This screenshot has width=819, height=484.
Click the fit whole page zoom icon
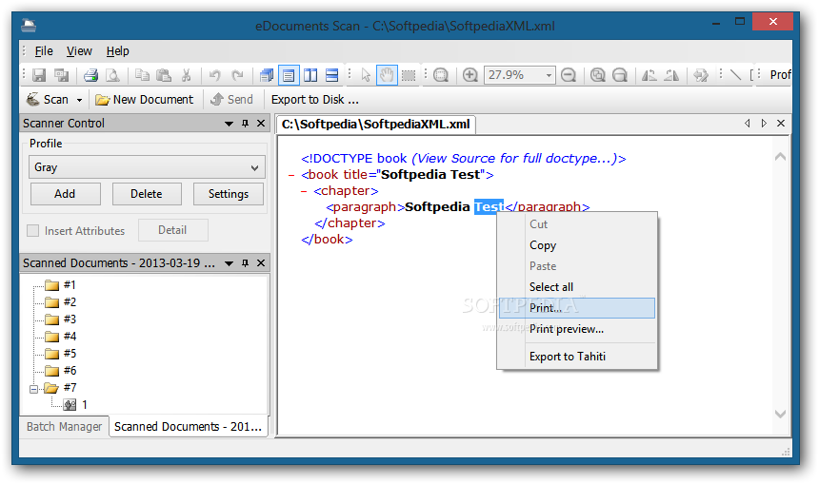pos(597,75)
